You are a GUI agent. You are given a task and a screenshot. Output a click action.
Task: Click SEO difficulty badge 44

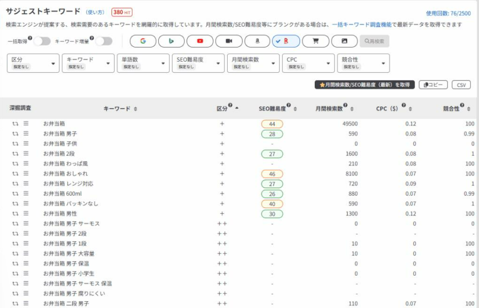272,124
